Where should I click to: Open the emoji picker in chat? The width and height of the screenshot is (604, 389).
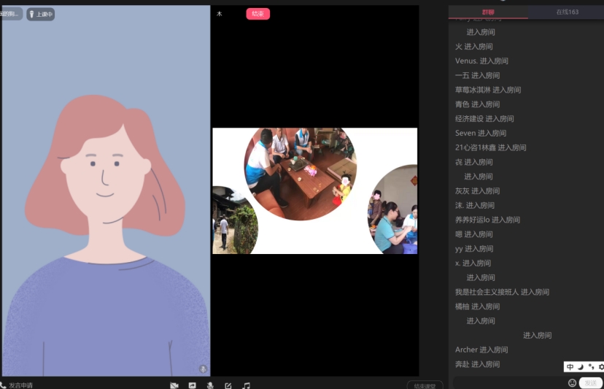tap(572, 383)
